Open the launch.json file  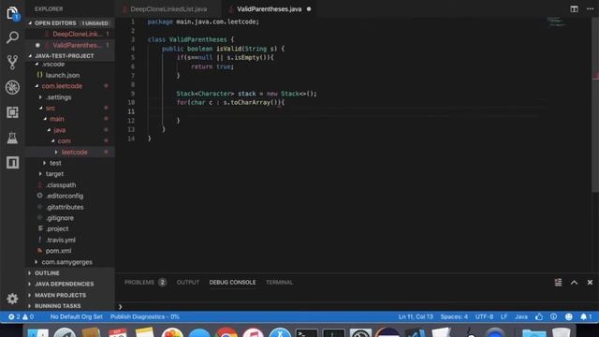click(70, 75)
